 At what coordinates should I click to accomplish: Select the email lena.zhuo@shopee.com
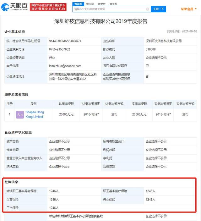point(65,66)
